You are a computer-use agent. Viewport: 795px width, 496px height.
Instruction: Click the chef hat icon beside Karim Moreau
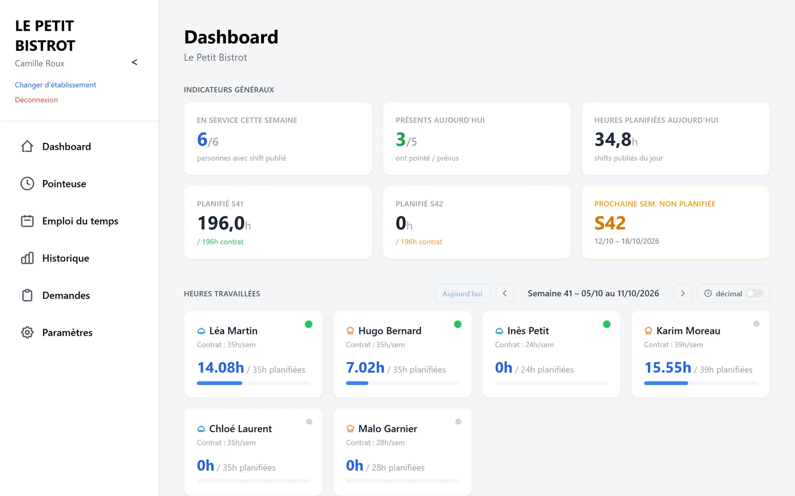[648, 331]
